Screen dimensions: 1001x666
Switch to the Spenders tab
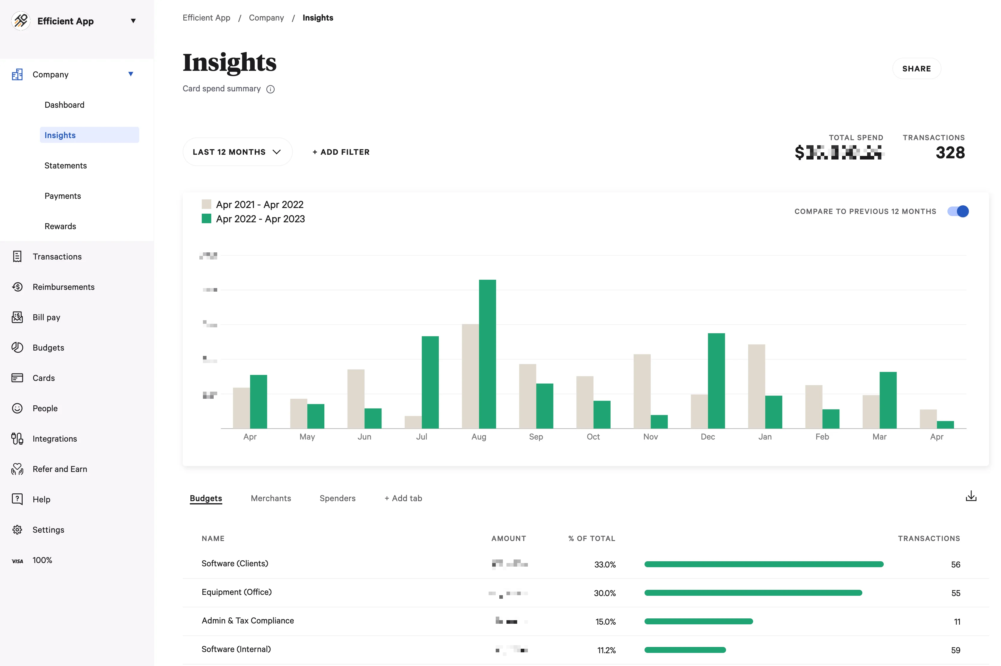tap(338, 498)
